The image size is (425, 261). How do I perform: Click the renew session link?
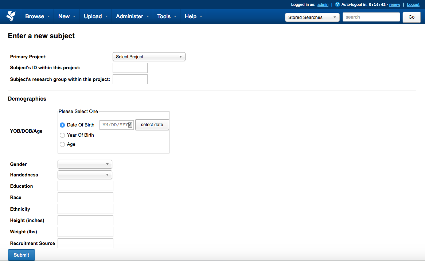[394, 5]
